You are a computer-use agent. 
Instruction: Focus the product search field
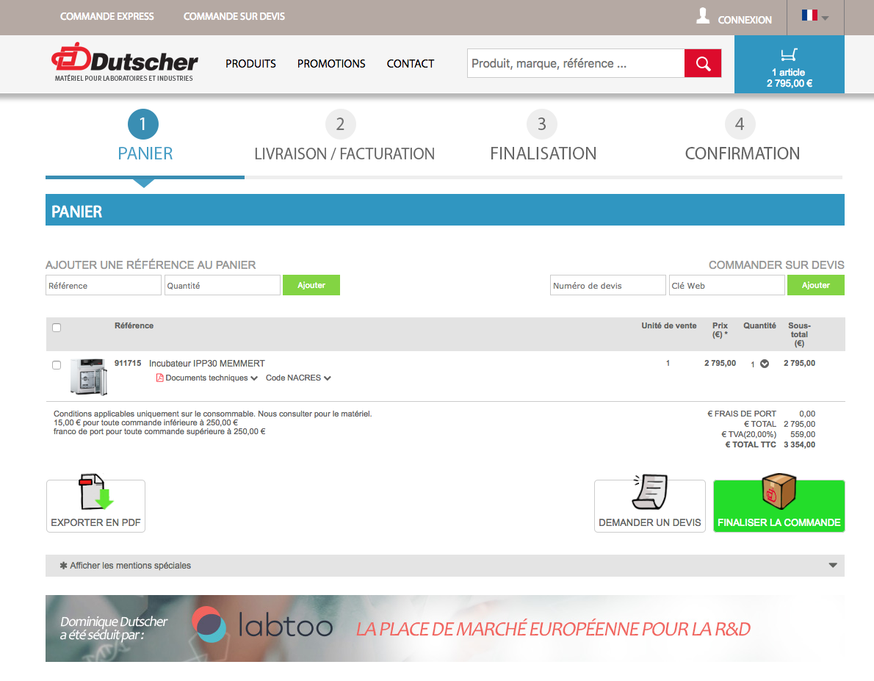click(x=576, y=63)
